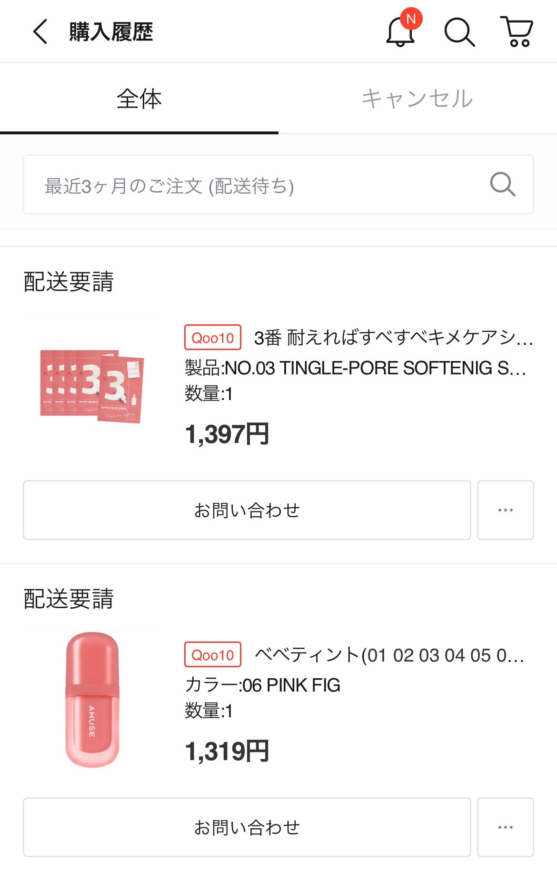Open the shopping cart
The height and width of the screenshot is (873, 557).
pos(517,32)
